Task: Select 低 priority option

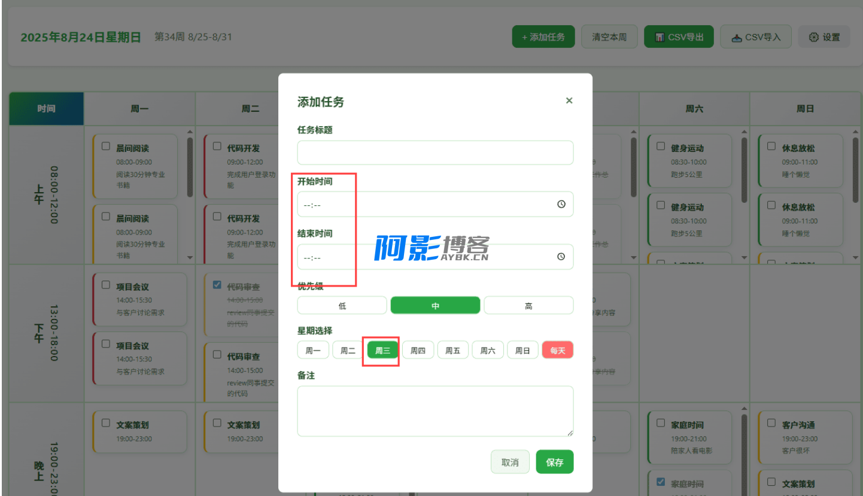Action: 342,306
